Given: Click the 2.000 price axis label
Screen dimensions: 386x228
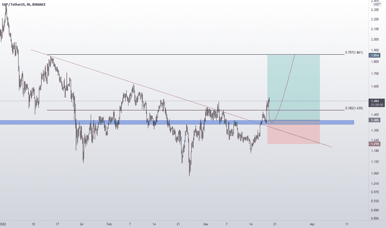Looking at the screenshot, I should pos(375,39).
